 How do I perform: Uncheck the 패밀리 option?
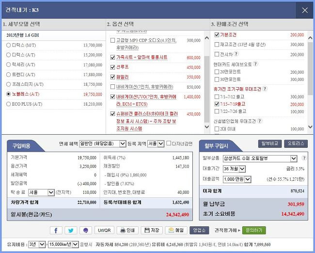click(113, 77)
